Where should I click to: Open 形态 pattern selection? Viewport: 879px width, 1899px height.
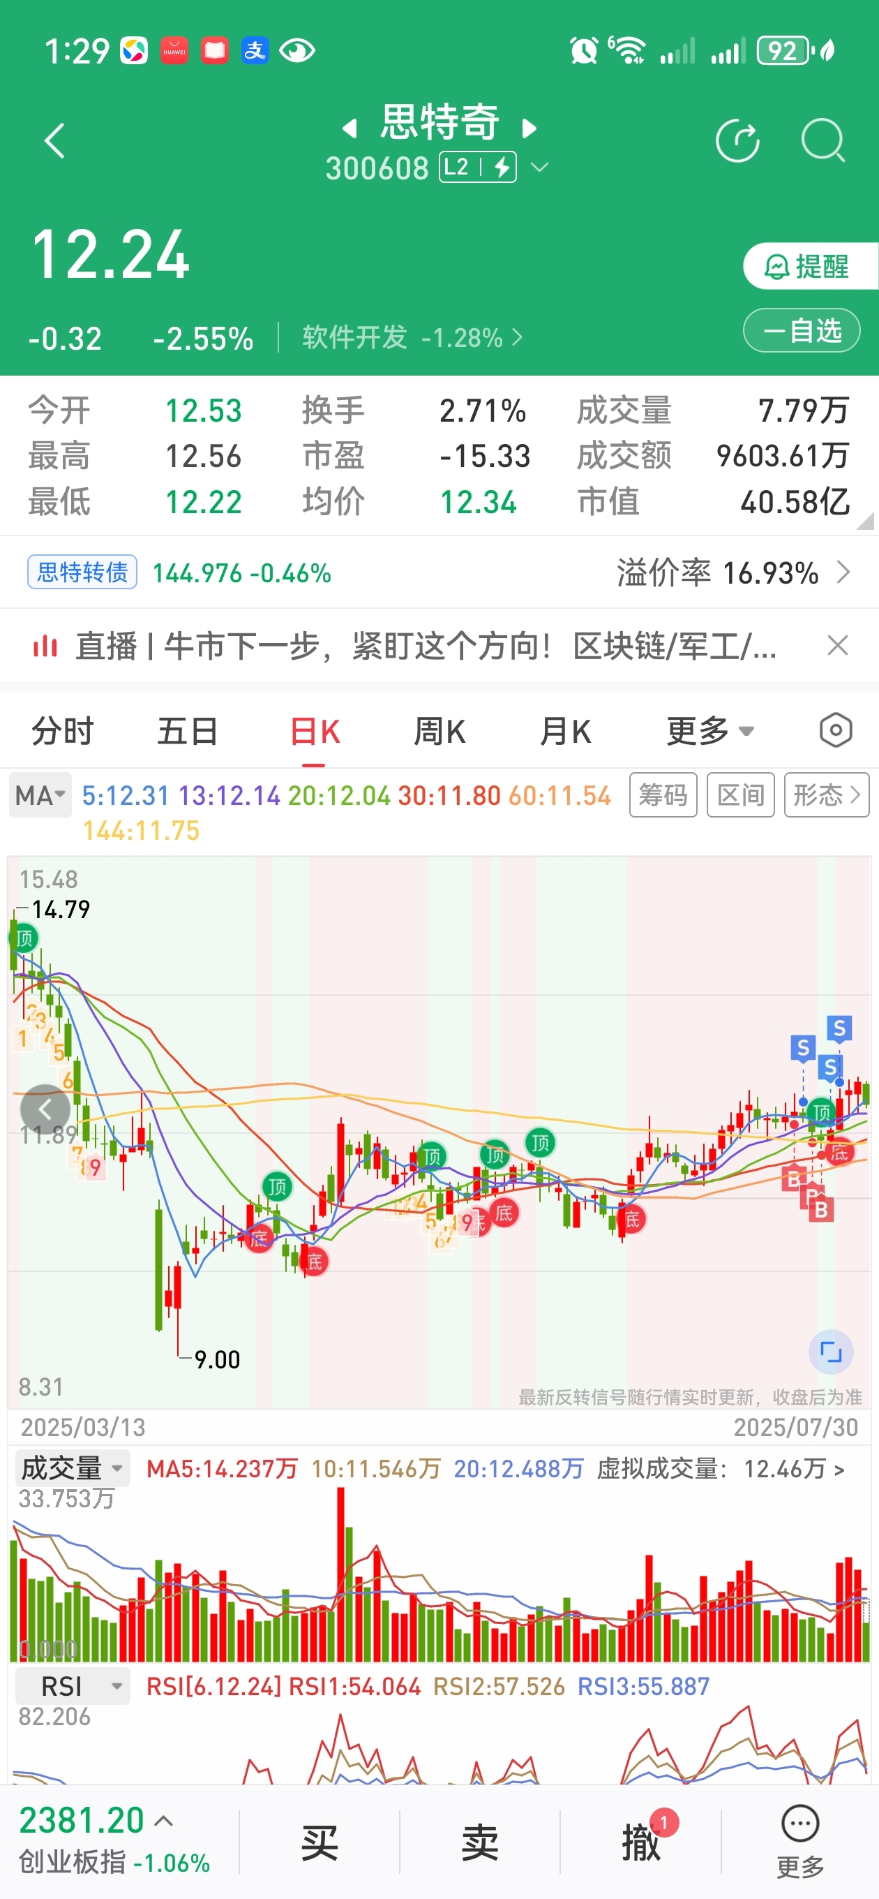pyautogui.click(x=827, y=795)
